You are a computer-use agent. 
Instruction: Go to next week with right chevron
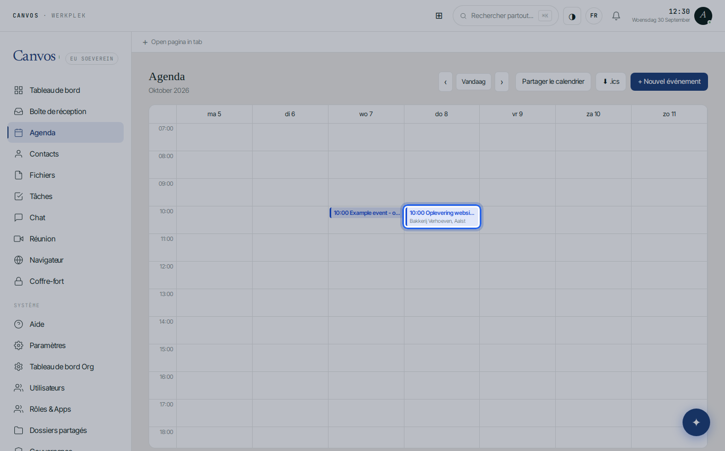point(502,82)
